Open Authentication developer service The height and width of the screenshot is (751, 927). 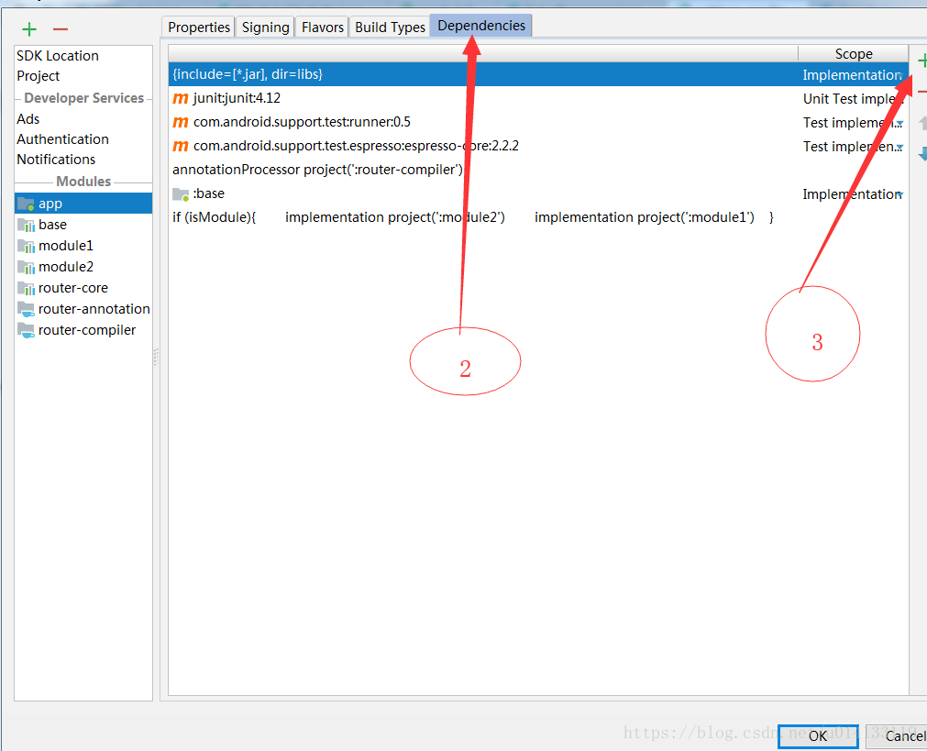[x=62, y=139]
